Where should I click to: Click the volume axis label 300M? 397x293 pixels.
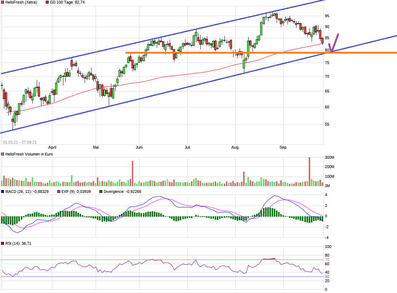click(329, 158)
